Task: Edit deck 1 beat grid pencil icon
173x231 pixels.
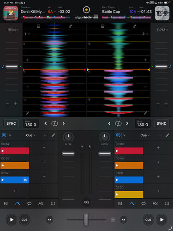Action: [28, 113]
